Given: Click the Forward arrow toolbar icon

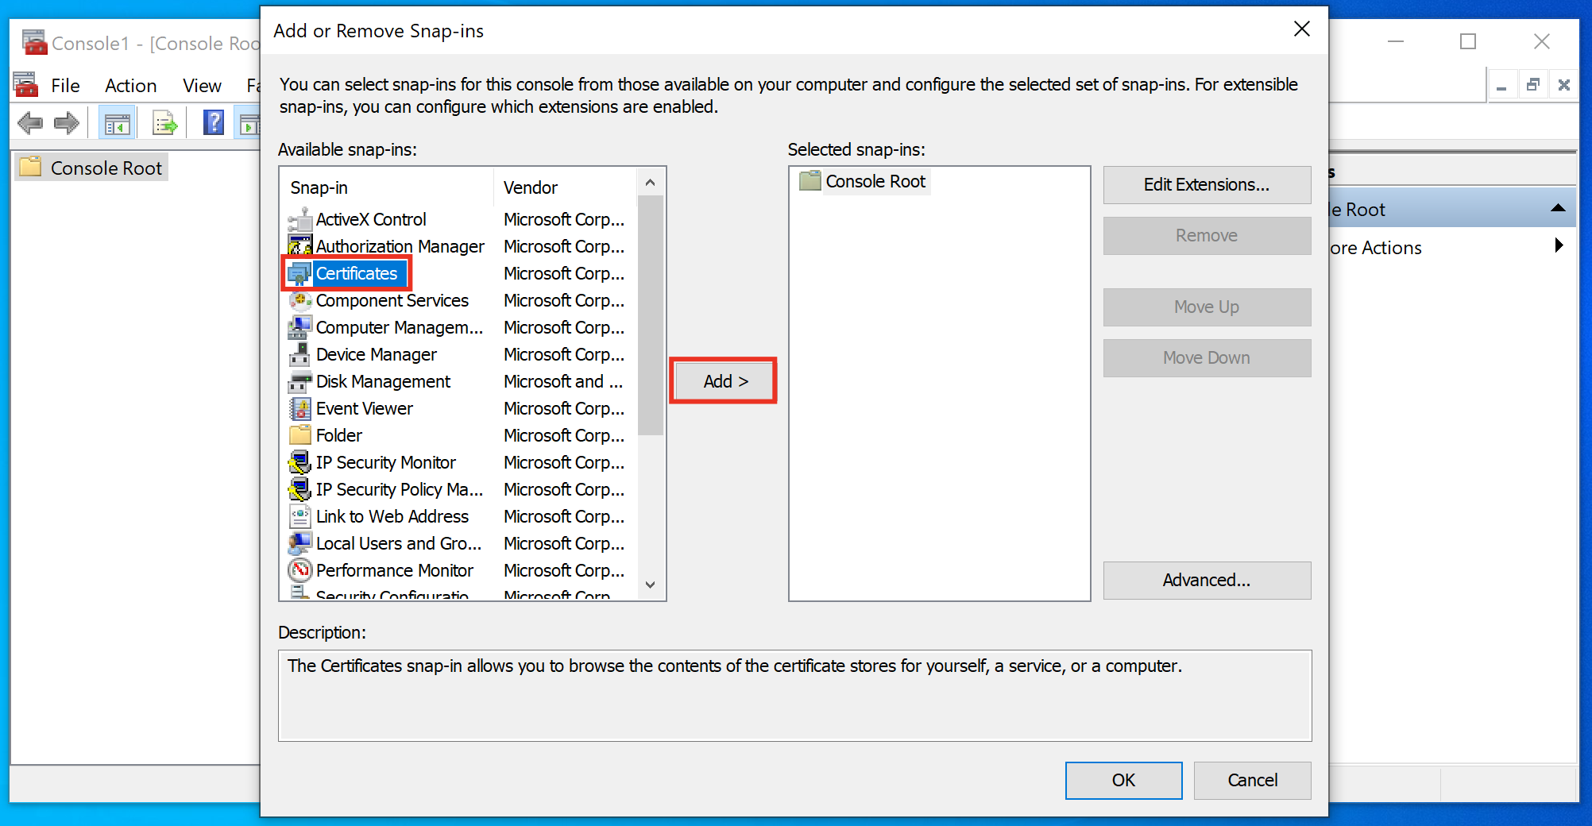Looking at the screenshot, I should (67, 123).
